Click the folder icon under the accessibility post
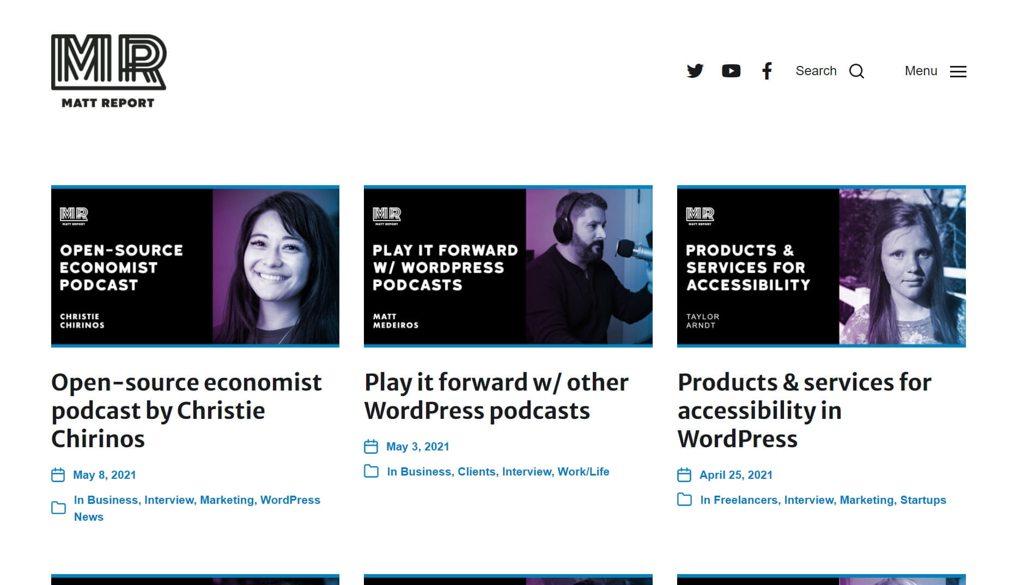The height and width of the screenshot is (585, 1022). [x=684, y=499]
